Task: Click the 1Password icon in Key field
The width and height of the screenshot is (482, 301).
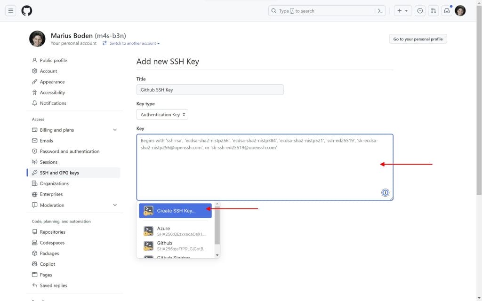Action: click(385, 192)
